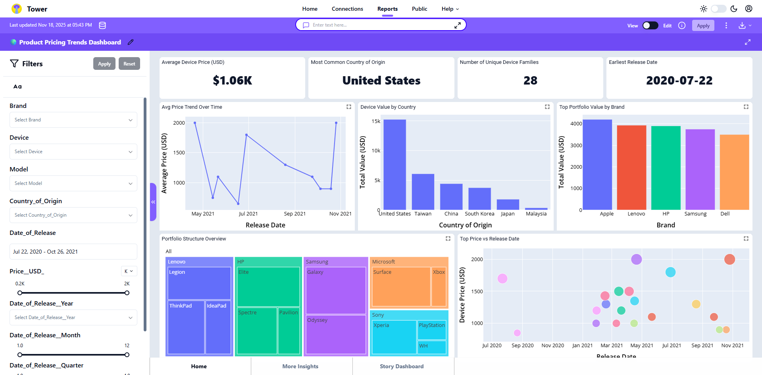Image resolution: width=762 pixels, height=375 pixels.
Task: Collapse the Filters sidebar with the chevron
Action: click(x=153, y=202)
